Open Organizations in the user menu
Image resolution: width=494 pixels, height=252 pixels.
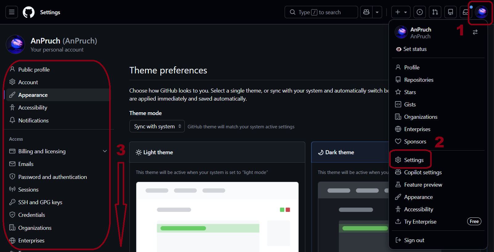[x=438, y=117]
